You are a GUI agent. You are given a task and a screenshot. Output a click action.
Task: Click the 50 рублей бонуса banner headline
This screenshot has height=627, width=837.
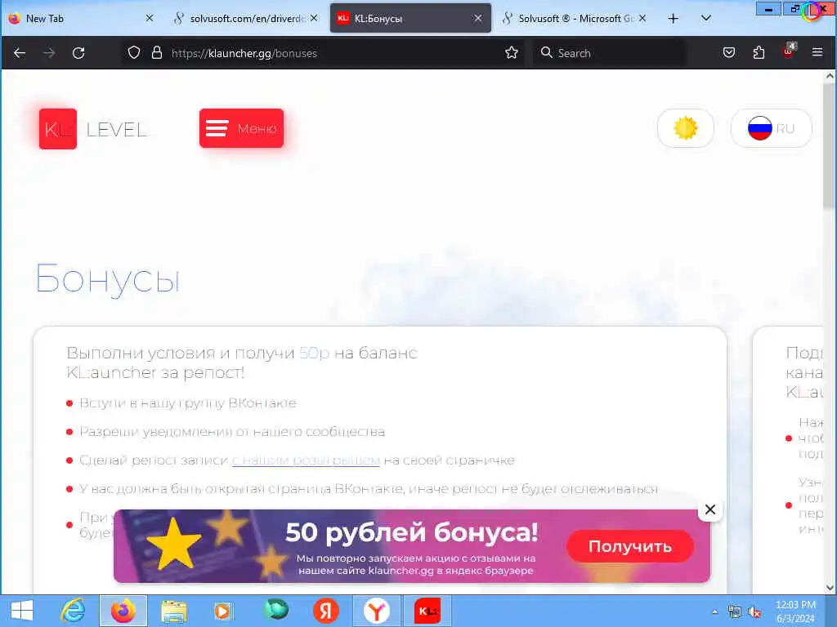click(x=412, y=532)
